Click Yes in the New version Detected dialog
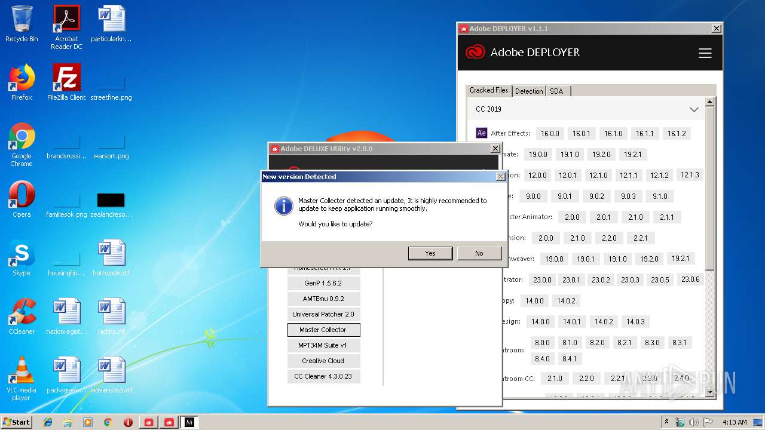This screenshot has width=765, height=430. (x=430, y=253)
